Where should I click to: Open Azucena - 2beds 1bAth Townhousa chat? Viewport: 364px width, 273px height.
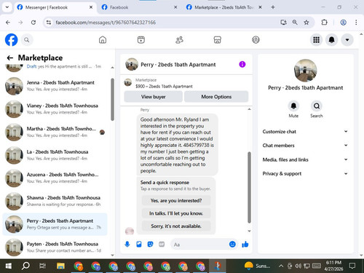(55, 178)
